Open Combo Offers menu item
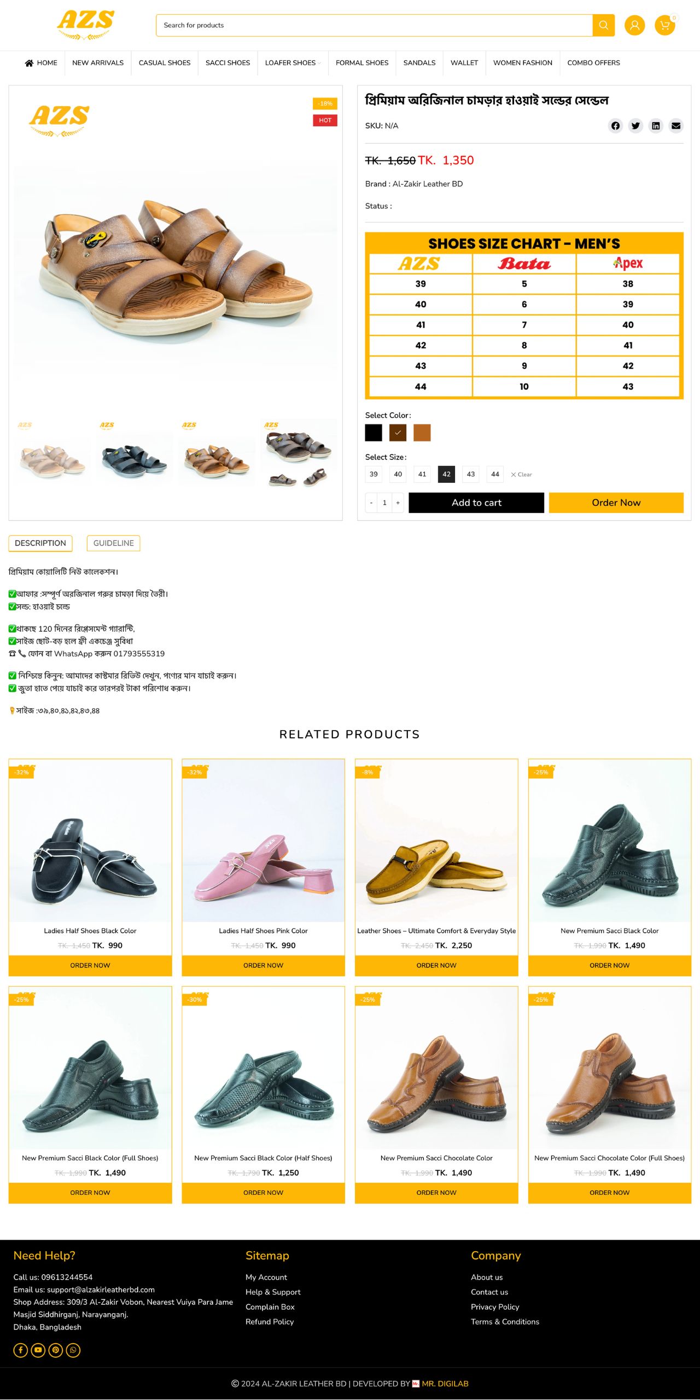Screen dimensions: 700x1400 [x=593, y=63]
